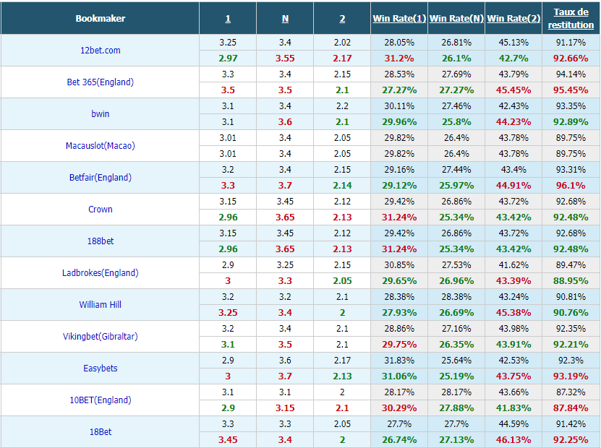
Task: Open the Ladbrokes(England) bookmaker link
Action: pos(100,272)
